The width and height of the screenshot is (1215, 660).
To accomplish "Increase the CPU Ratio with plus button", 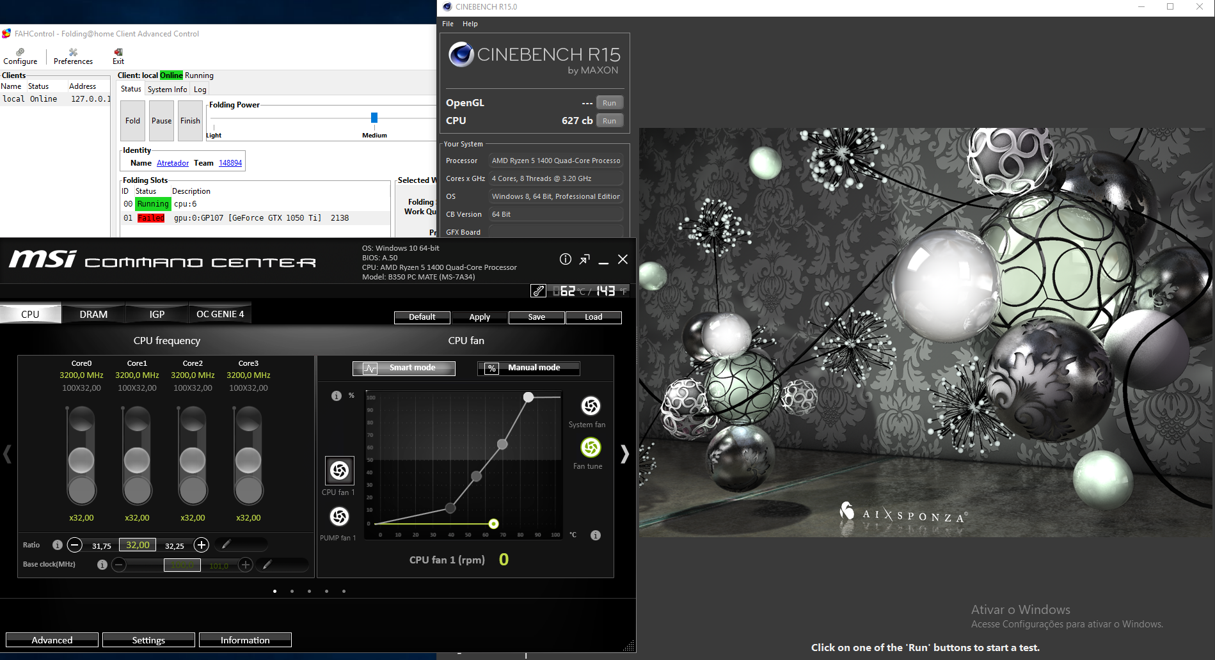I will (x=201, y=545).
